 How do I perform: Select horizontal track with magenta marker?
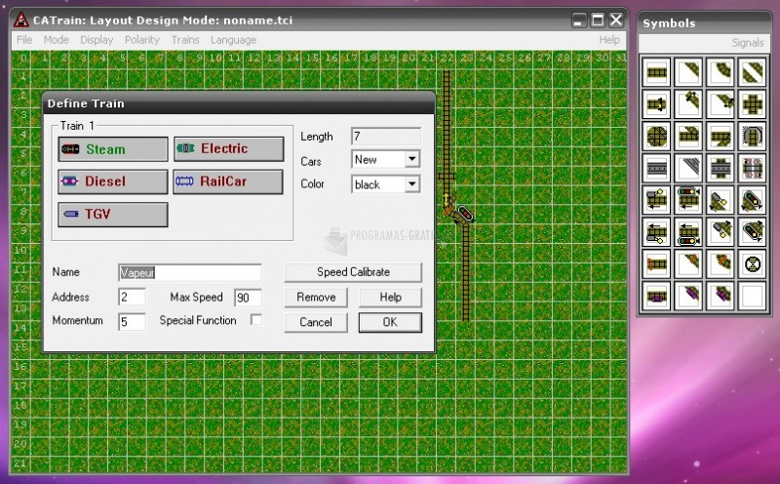[656, 296]
